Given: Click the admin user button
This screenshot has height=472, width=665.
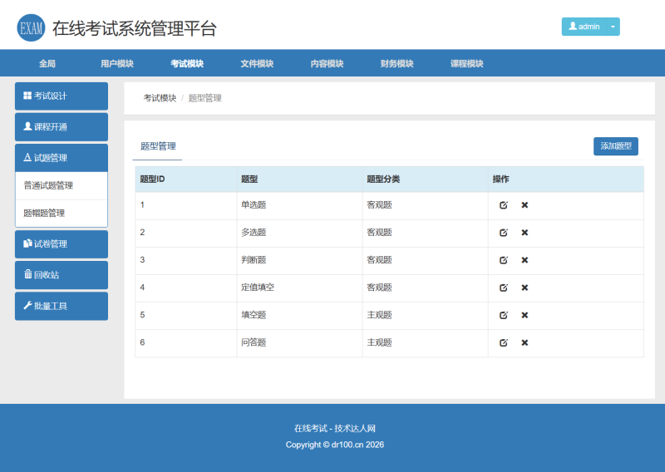Looking at the screenshot, I should click(584, 27).
